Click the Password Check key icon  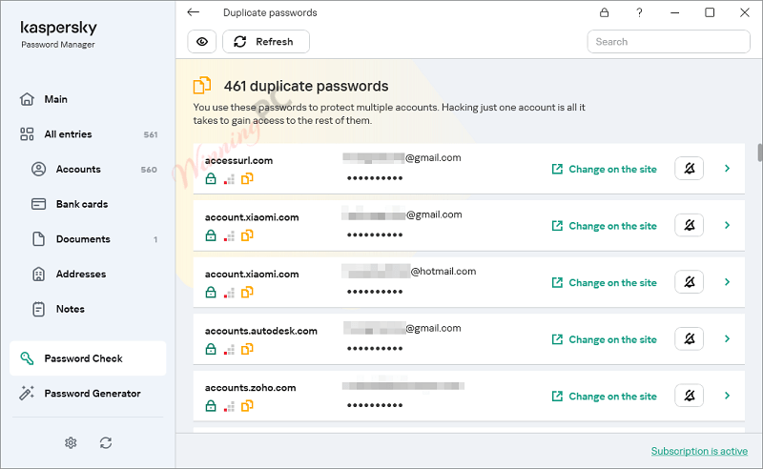[x=27, y=358]
